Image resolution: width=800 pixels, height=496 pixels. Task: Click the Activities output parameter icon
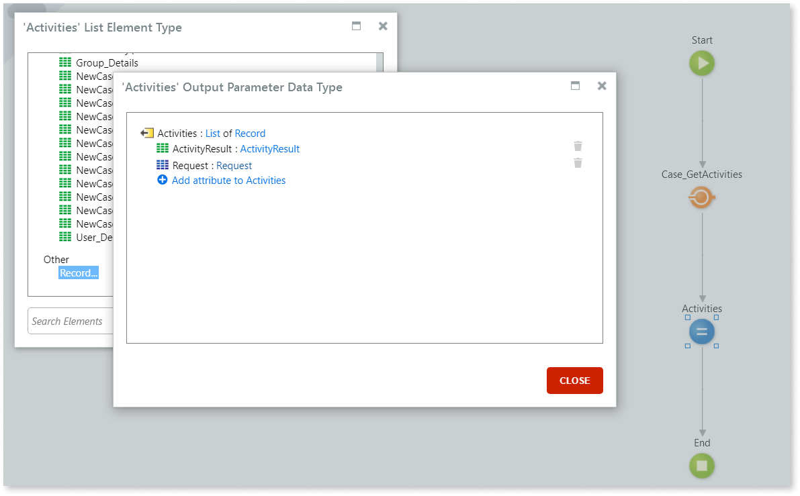(x=147, y=133)
